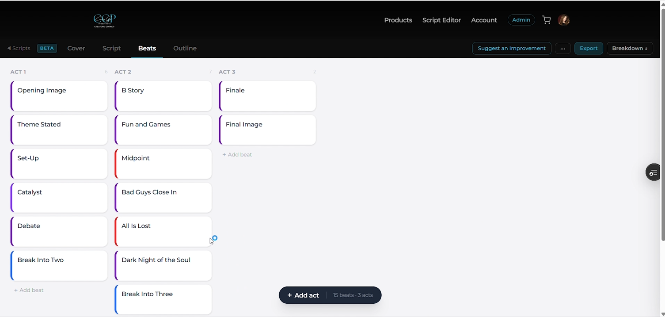Image resolution: width=665 pixels, height=317 pixels.
Task: Switch to the Cover tab
Action: [x=76, y=48]
